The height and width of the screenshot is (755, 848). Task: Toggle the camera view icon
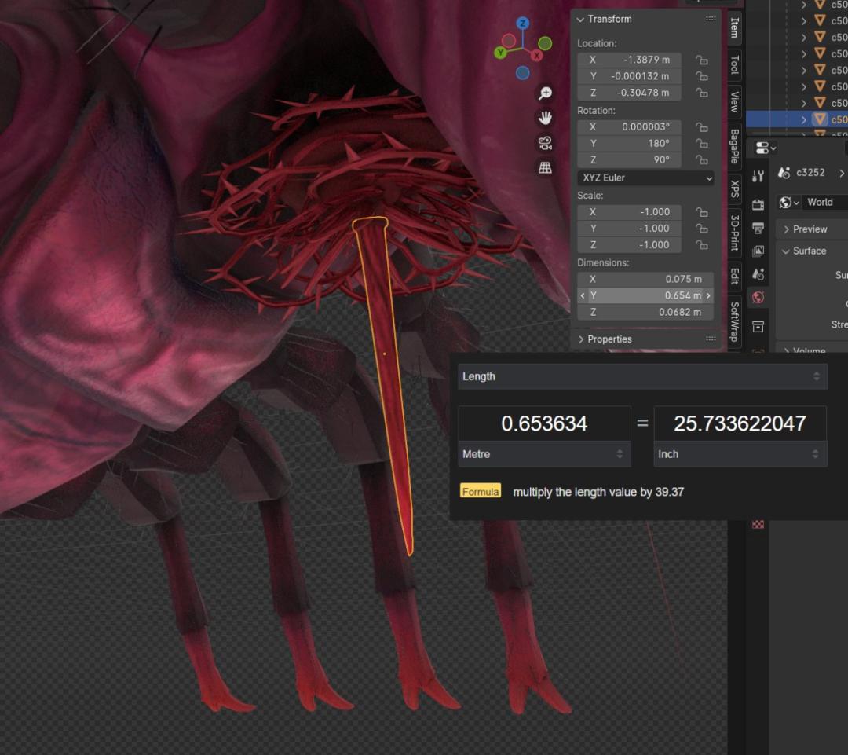pos(545,143)
